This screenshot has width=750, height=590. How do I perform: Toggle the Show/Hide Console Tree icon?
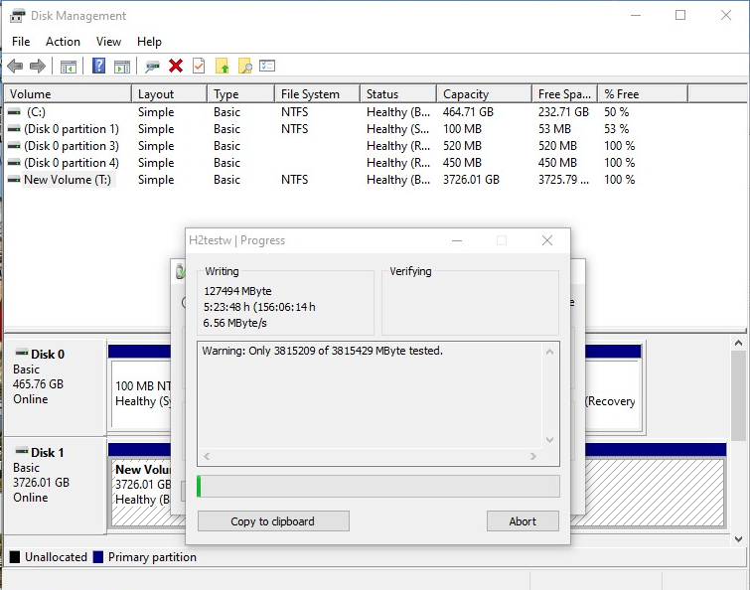point(69,67)
